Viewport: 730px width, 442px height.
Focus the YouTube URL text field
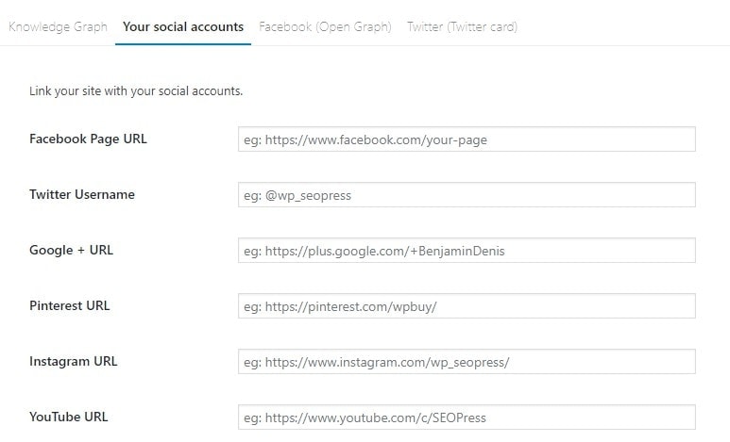coord(467,417)
